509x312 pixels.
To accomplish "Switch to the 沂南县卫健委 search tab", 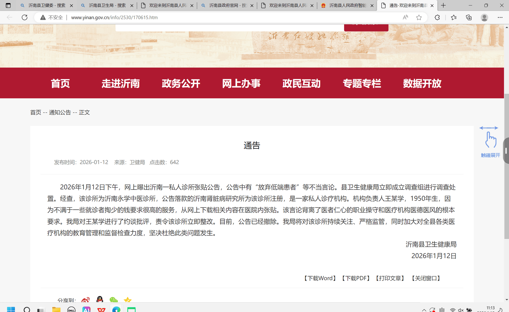I will pyautogui.click(x=46, y=5).
